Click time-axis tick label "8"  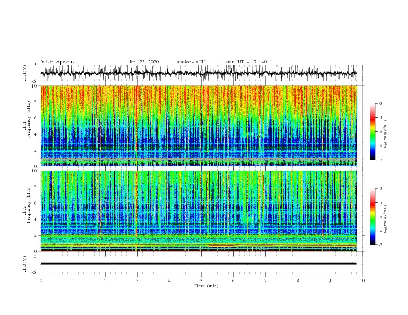pyautogui.click(x=298, y=281)
